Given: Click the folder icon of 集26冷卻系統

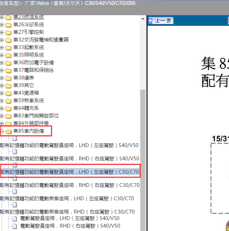Looking at the screenshot, I should 8,25.
